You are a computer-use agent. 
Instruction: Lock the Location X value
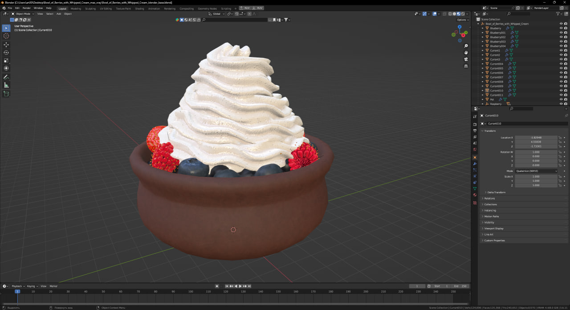[560, 138]
